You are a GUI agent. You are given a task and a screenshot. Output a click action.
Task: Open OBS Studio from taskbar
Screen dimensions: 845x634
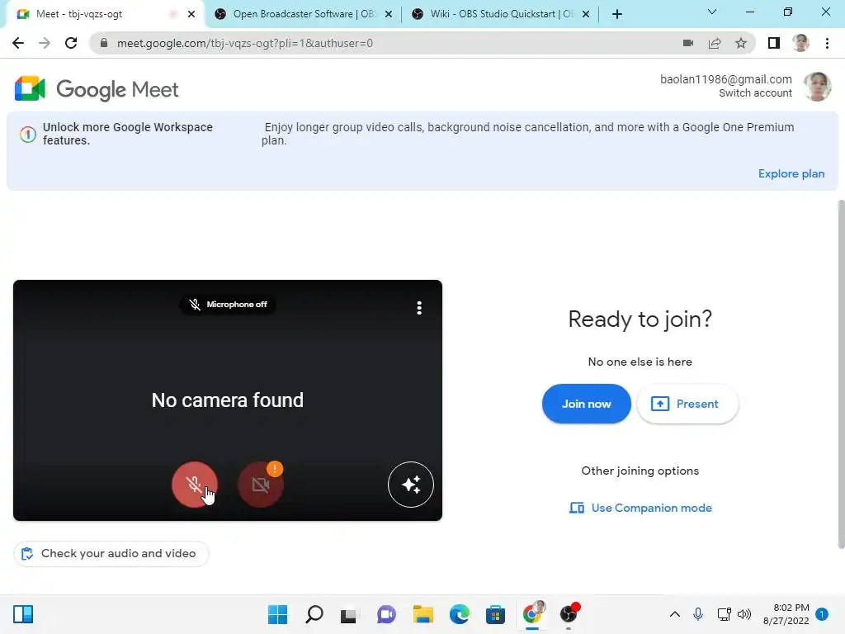[x=569, y=614]
